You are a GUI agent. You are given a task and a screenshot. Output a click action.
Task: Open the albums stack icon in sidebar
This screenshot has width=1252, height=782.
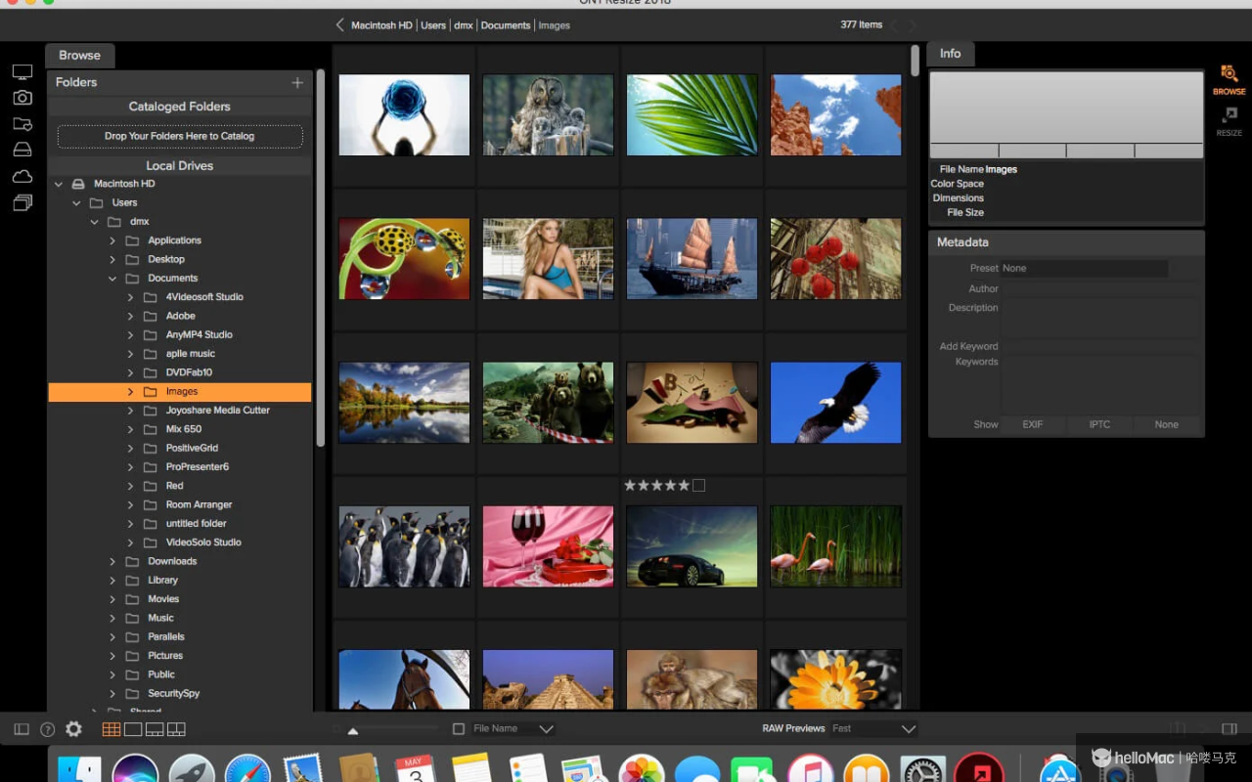(22, 202)
